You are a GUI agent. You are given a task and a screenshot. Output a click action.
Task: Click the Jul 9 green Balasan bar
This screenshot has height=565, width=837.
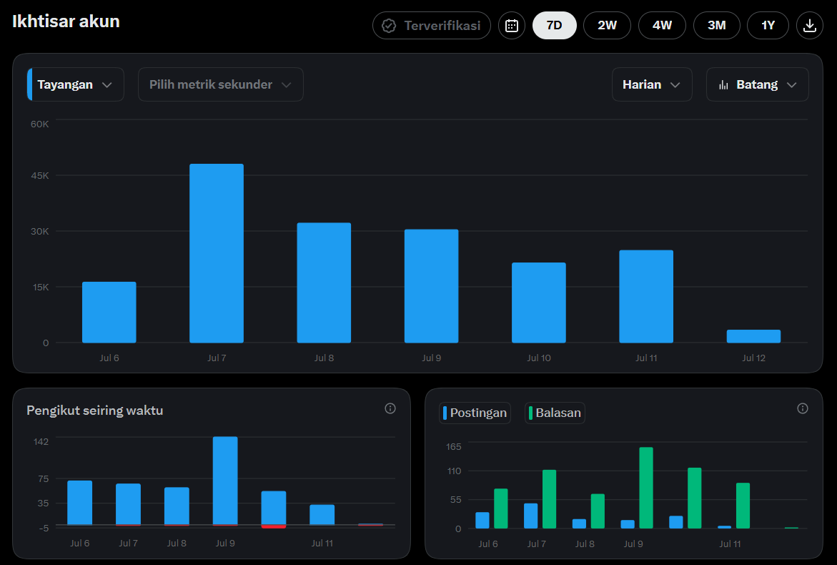coord(646,488)
